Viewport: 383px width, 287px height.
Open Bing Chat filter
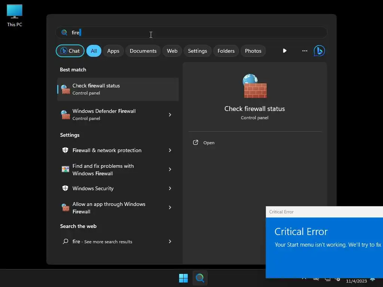(x=70, y=51)
